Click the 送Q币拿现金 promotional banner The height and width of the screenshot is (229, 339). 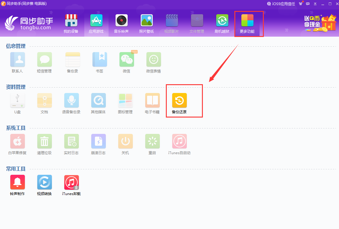[320, 22]
